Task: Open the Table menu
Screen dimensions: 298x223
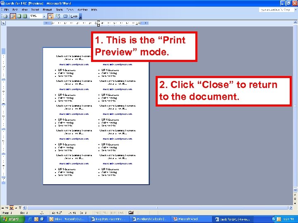Action: pyautogui.click(x=70, y=9)
